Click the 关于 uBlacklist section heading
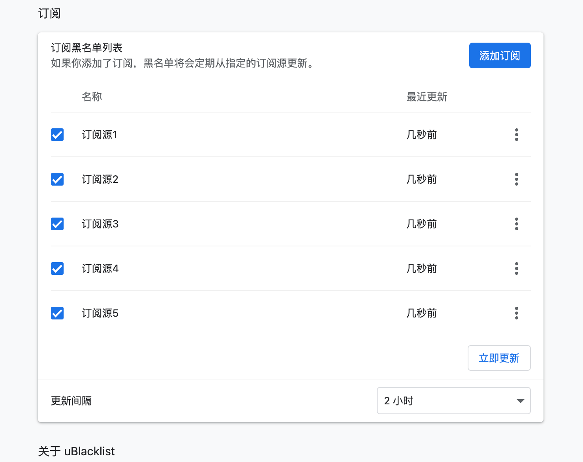The width and height of the screenshot is (583, 462). click(x=76, y=451)
